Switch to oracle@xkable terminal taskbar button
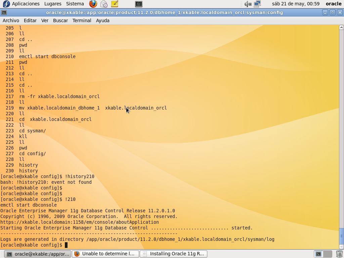Image resolution: width=344 pixels, height=258 pixels. 38,254
